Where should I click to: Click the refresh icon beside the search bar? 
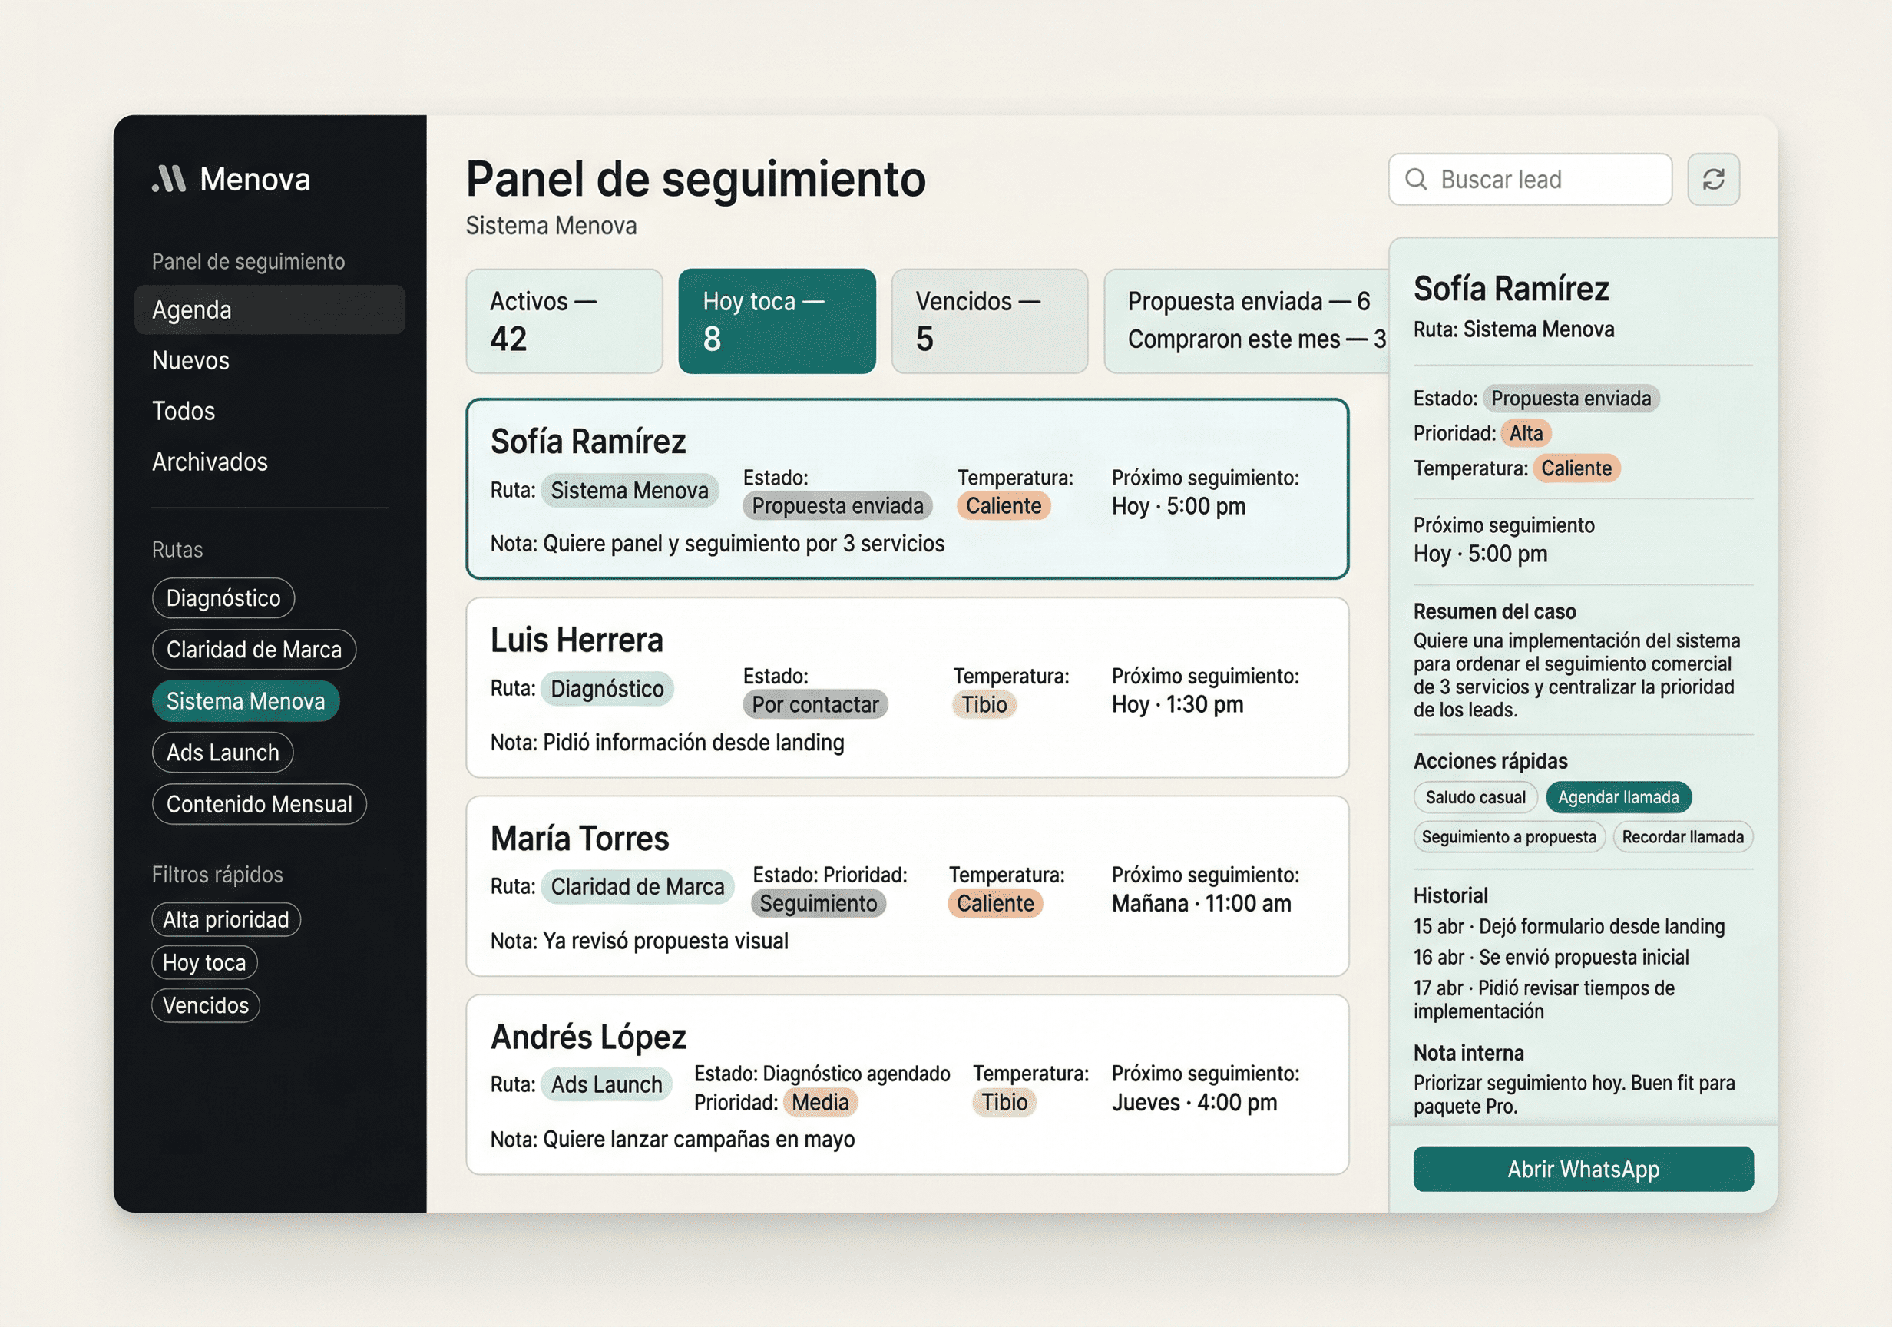point(1713,179)
